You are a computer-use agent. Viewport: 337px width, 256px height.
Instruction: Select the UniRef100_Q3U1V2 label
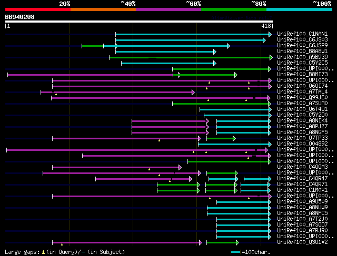tap(302, 242)
